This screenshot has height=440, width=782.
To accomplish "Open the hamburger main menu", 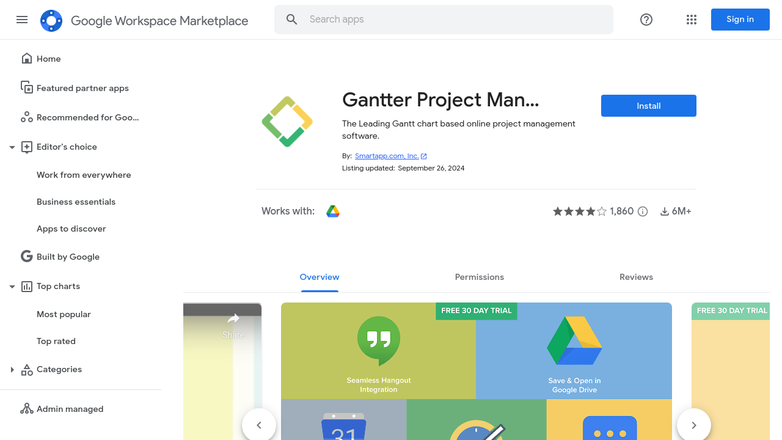I will pos(22,20).
